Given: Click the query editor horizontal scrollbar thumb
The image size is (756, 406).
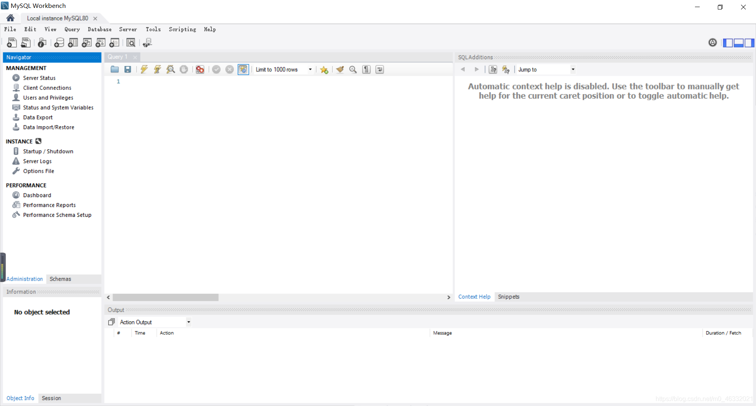Looking at the screenshot, I should [165, 297].
